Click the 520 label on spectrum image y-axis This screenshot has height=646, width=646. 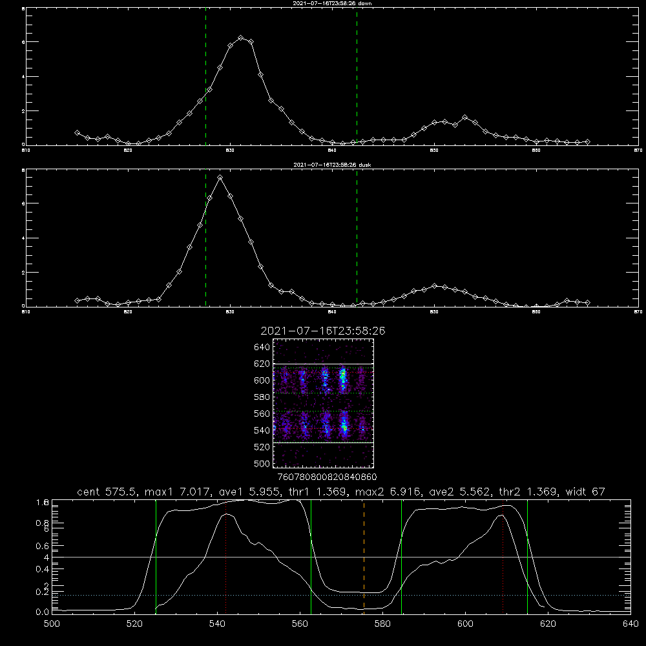coord(262,447)
